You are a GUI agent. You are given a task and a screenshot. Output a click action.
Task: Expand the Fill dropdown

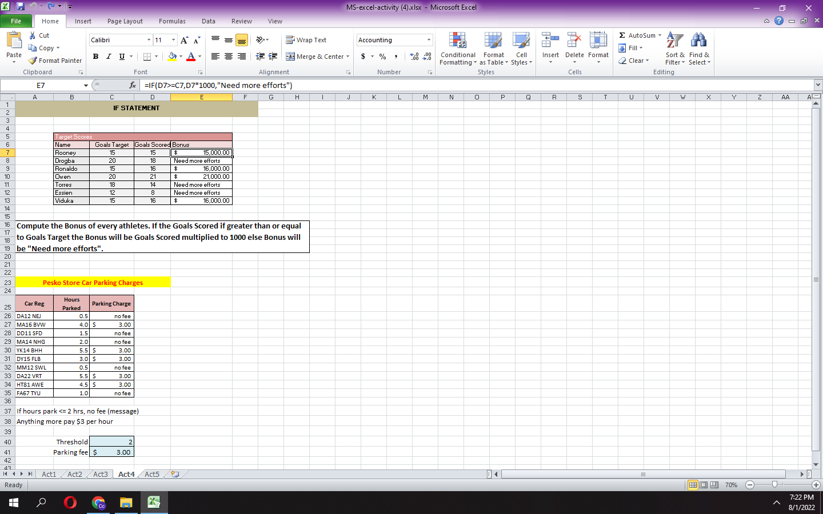pos(641,48)
